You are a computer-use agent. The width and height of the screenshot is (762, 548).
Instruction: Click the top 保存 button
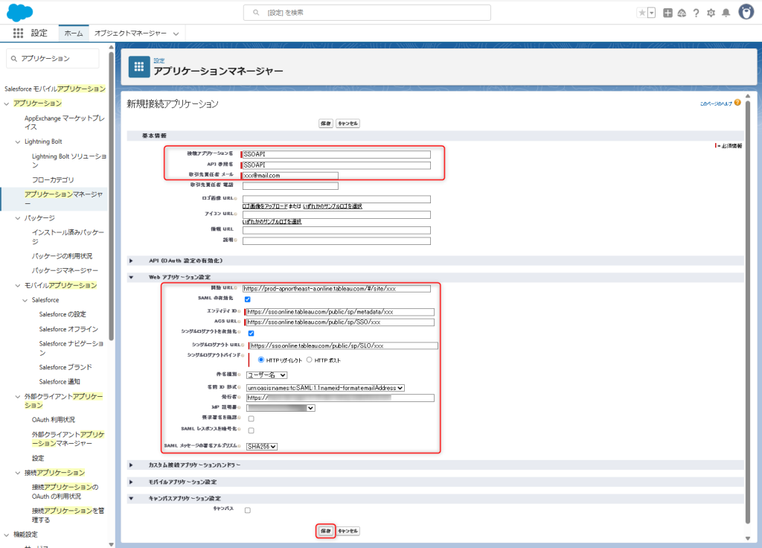coord(326,124)
